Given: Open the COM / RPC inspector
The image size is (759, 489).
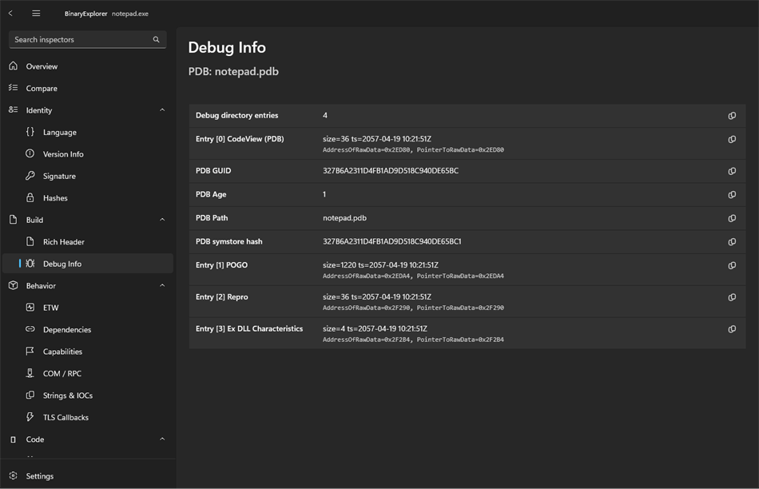Looking at the screenshot, I should 88,374.
